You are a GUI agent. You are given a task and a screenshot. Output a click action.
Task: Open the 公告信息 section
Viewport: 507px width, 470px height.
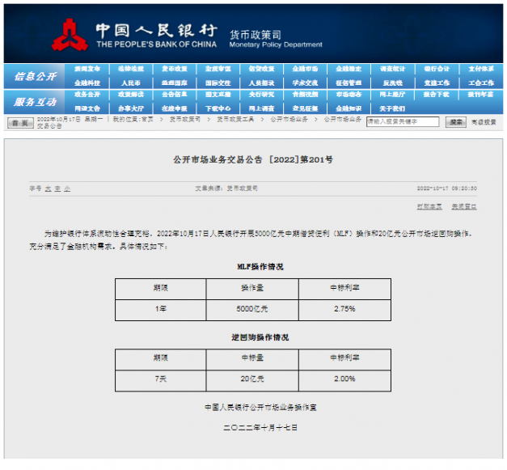click(x=175, y=95)
